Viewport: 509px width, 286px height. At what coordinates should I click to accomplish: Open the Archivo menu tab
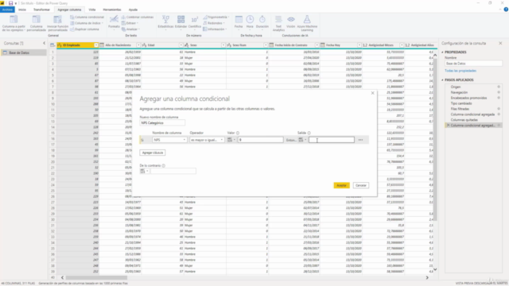pos(7,10)
